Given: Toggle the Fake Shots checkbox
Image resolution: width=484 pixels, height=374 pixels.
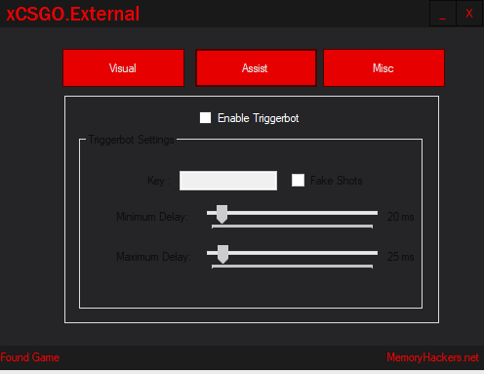Looking at the screenshot, I should (298, 181).
